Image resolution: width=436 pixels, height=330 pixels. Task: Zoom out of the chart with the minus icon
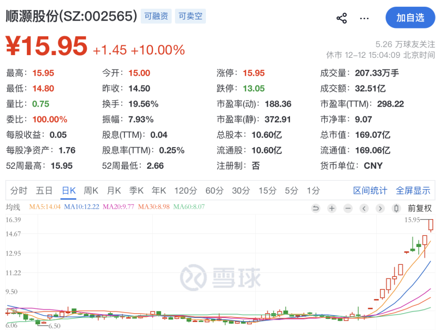pyautogui.click(x=347, y=208)
